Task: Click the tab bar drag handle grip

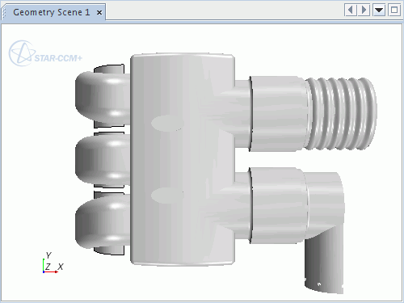Action: click(3, 13)
